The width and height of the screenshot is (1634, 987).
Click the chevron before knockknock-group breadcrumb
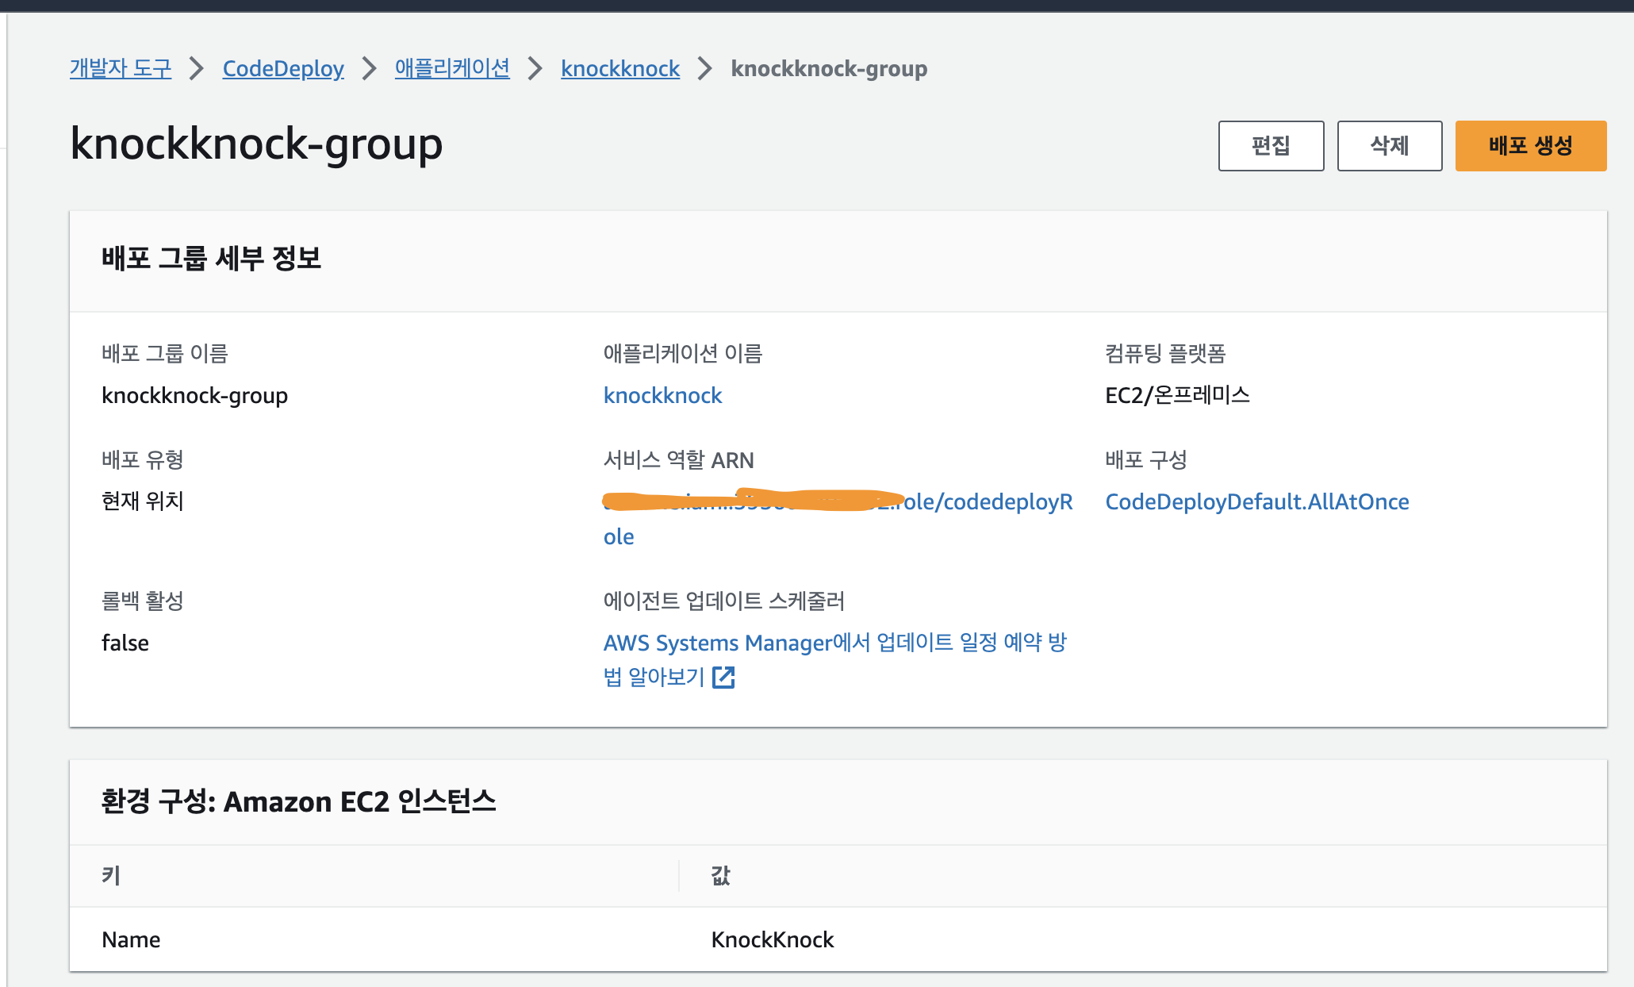click(705, 69)
